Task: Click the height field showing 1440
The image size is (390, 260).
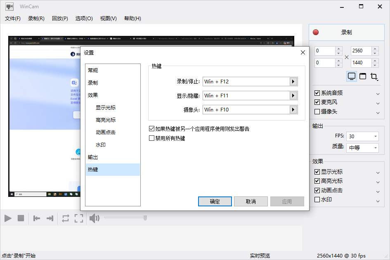Action: pyautogui.click(x=361, y=63)
